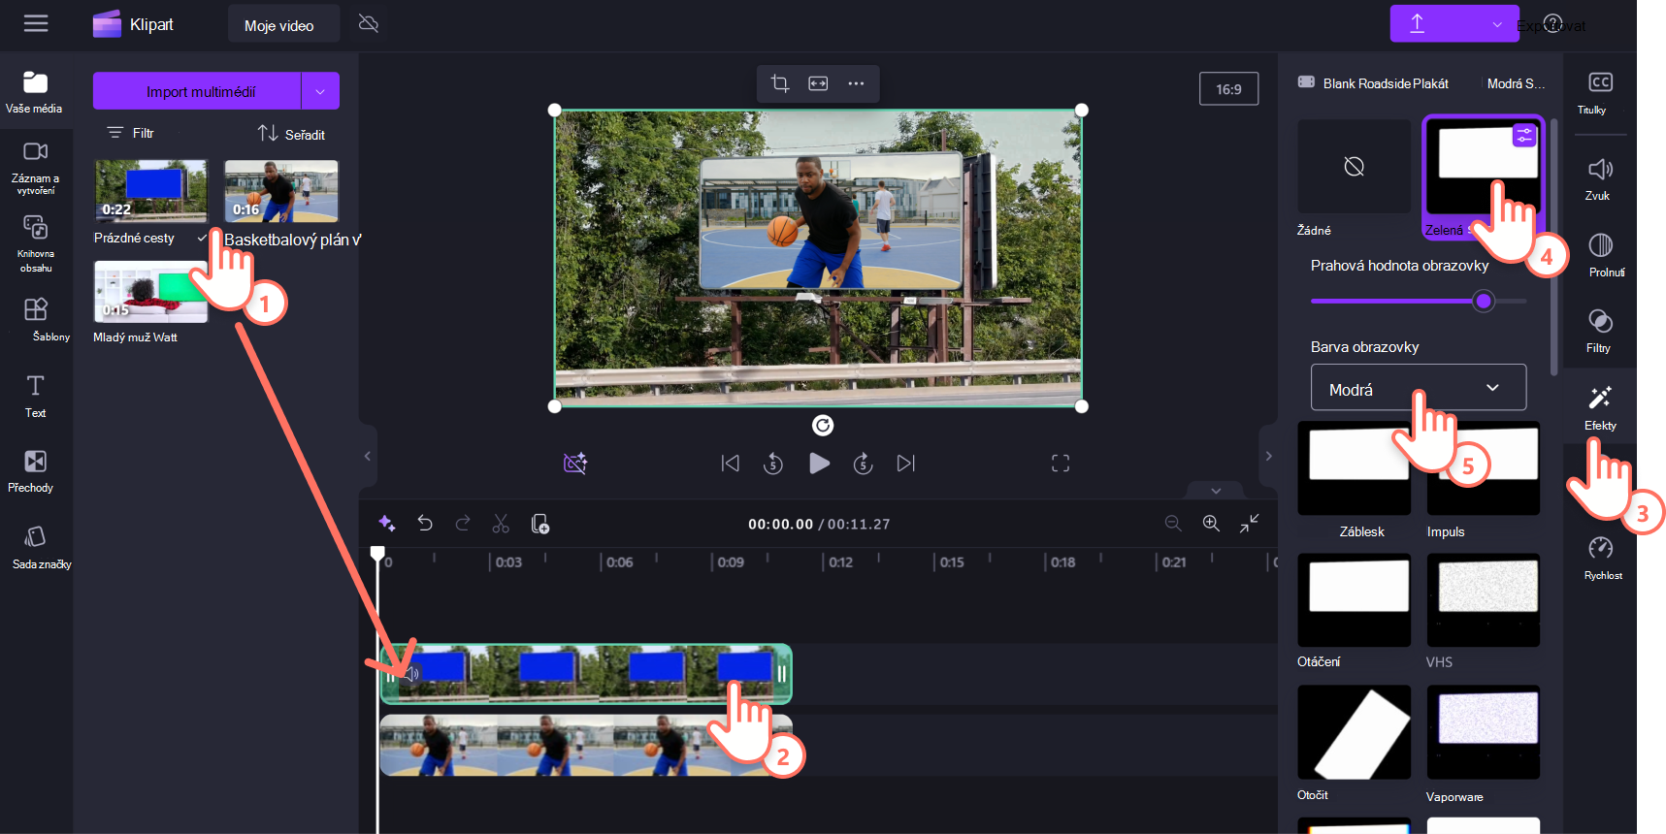Open the Text panel

coord(35,396)
